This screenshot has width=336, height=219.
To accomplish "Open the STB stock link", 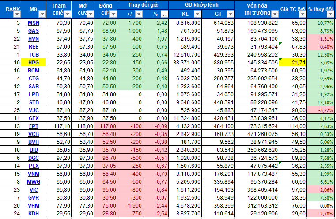I will click(34, 102).
